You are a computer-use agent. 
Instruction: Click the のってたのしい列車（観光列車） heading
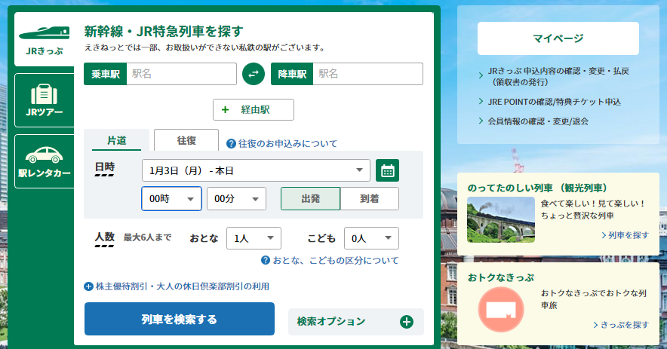point(538,188)
